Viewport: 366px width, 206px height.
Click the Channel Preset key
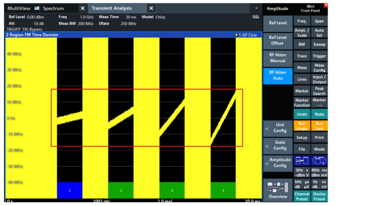(x=302, y=196)
